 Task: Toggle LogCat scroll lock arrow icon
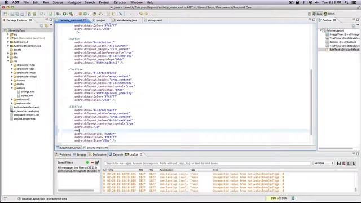click(x=354, y=163)
